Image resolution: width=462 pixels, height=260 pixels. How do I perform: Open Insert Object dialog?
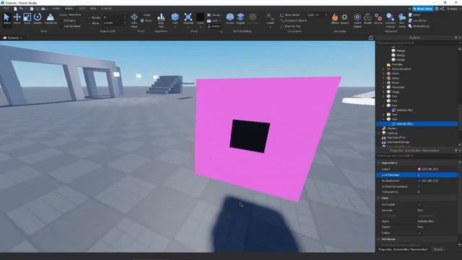(x=357, y=19)
